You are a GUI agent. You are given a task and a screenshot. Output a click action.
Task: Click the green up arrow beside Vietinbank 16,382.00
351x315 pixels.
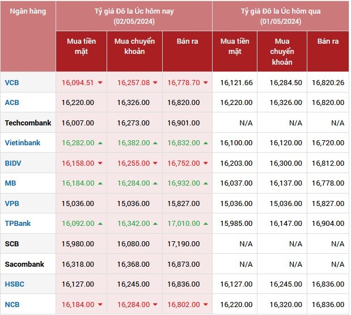[157, 143]
